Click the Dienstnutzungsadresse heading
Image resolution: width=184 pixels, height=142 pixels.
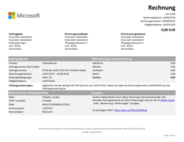click(133, 34)
